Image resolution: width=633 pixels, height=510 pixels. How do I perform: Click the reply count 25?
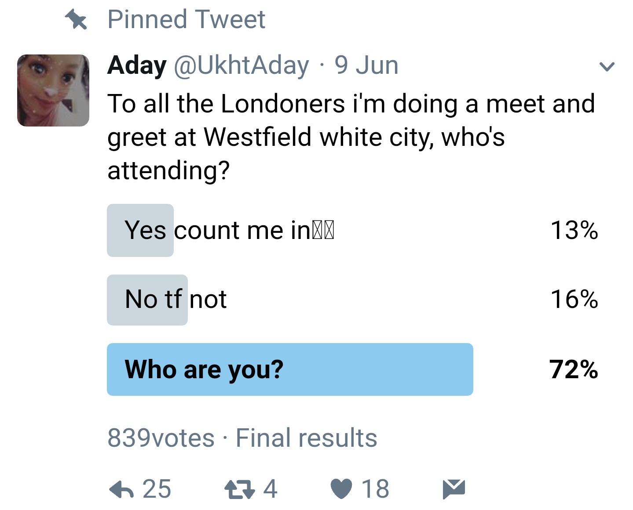pos(157,489)
